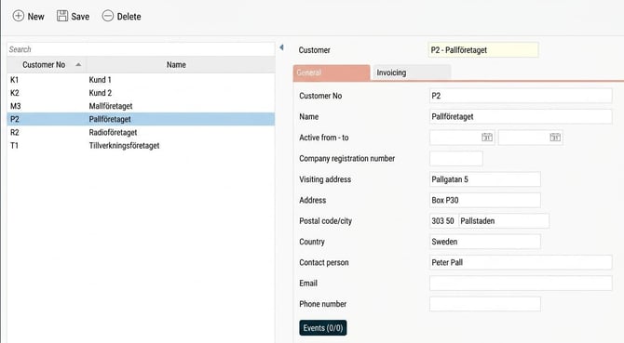Image resolution: width=624 pixels, height=343 pixels.
Task: Click the Delete minus icon
Action: (108, 16)
